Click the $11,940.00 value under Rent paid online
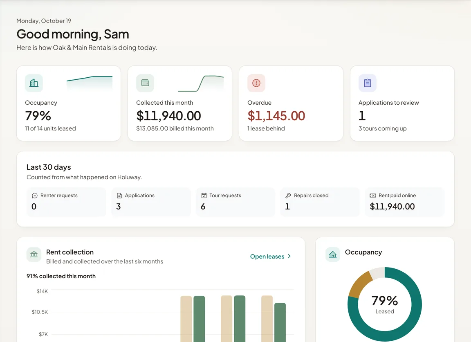 pos(392,207)
